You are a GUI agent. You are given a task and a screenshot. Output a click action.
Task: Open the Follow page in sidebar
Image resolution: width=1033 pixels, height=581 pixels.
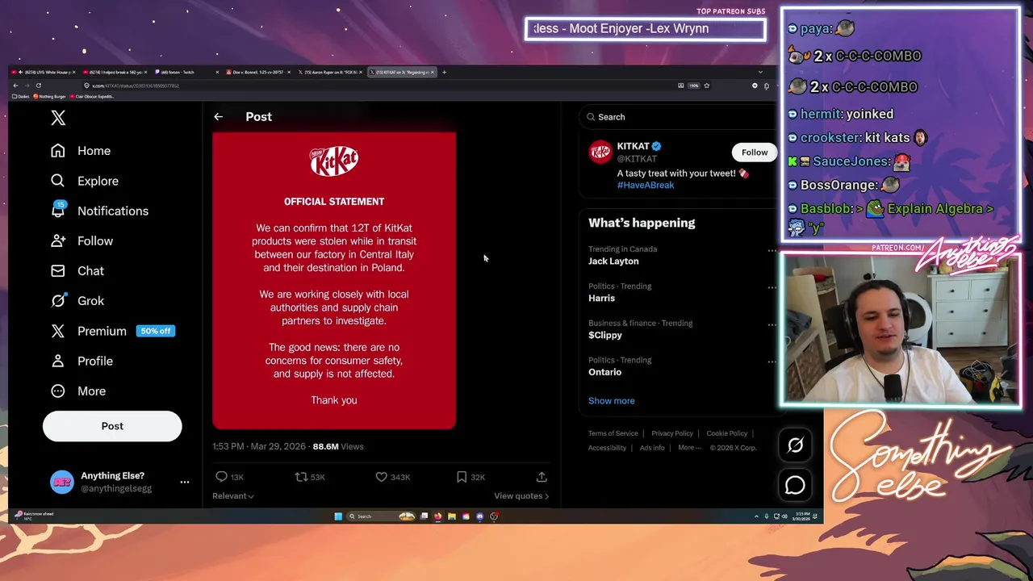(82, 240)
